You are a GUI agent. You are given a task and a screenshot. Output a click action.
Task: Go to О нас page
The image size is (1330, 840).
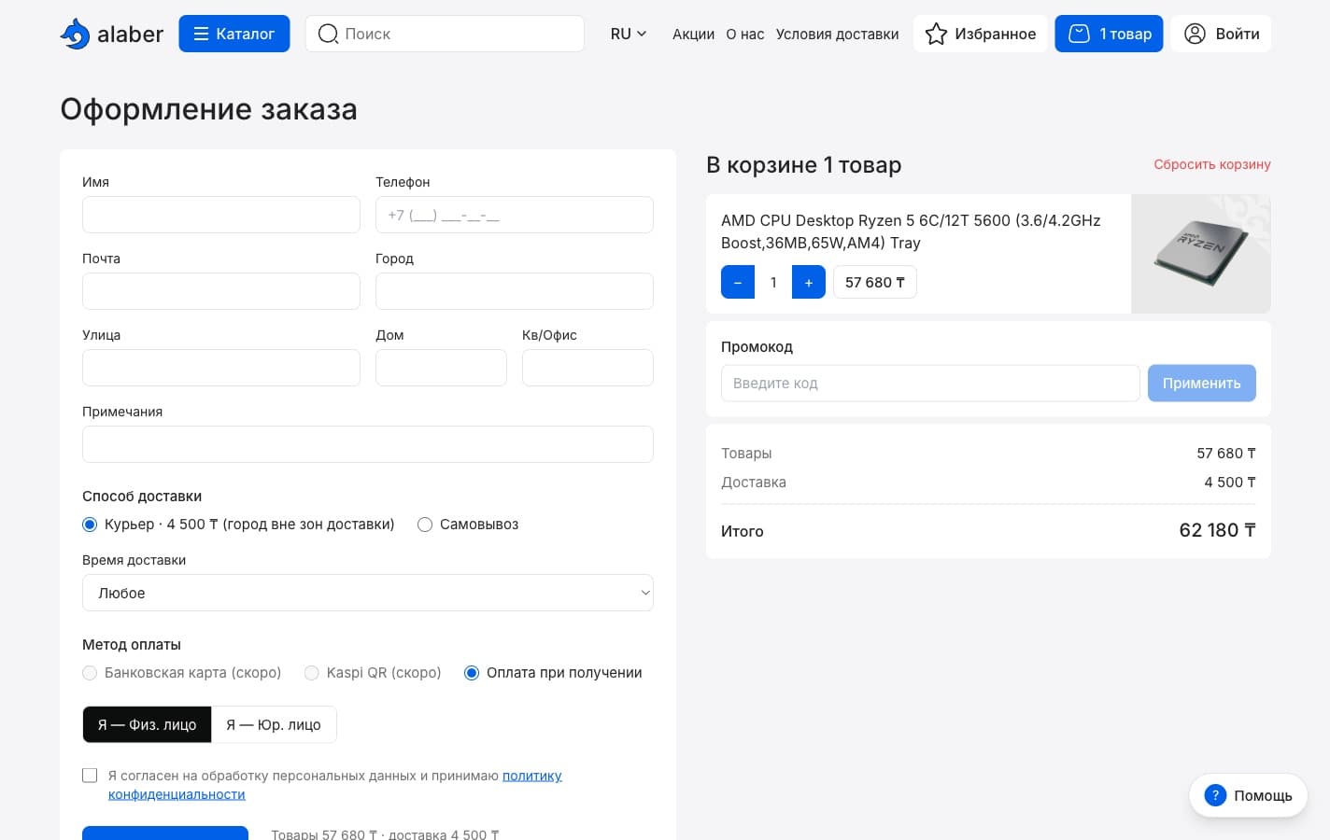pos(745,35)
